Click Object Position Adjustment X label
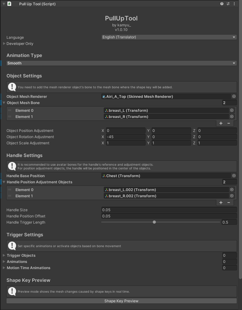The image size is (242, 310). pyautogui.click(x=103, y=130)
